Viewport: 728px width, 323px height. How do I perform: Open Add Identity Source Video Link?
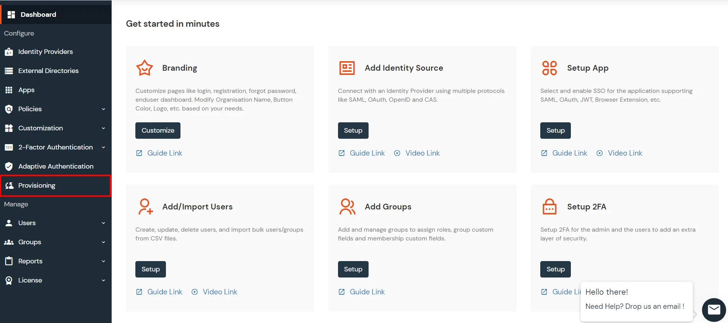click(x=422, y=153)
